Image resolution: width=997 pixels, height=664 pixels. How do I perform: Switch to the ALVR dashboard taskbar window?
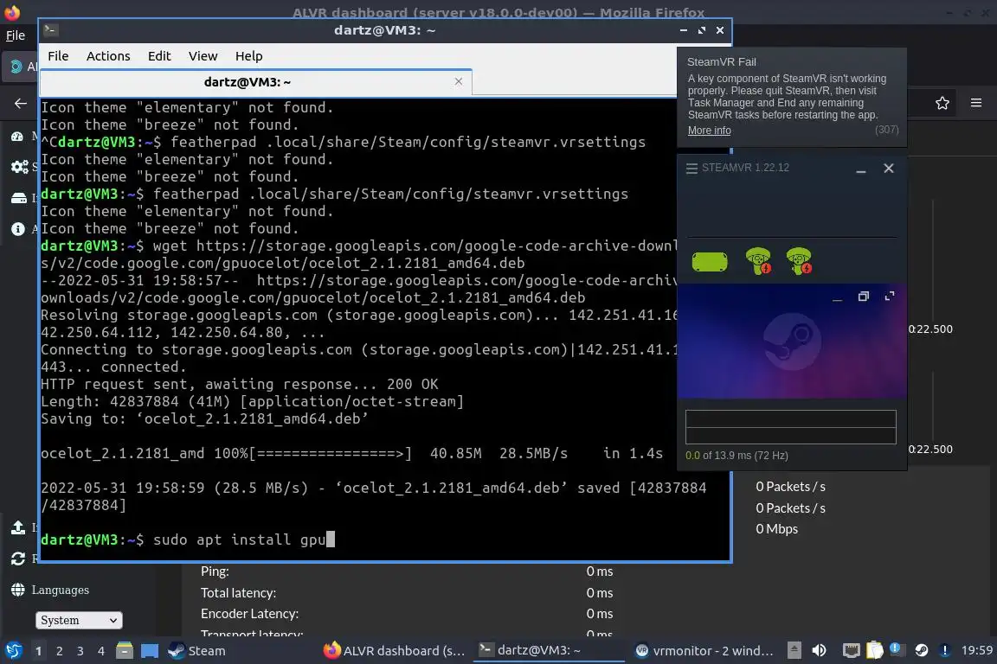point(395,651)
